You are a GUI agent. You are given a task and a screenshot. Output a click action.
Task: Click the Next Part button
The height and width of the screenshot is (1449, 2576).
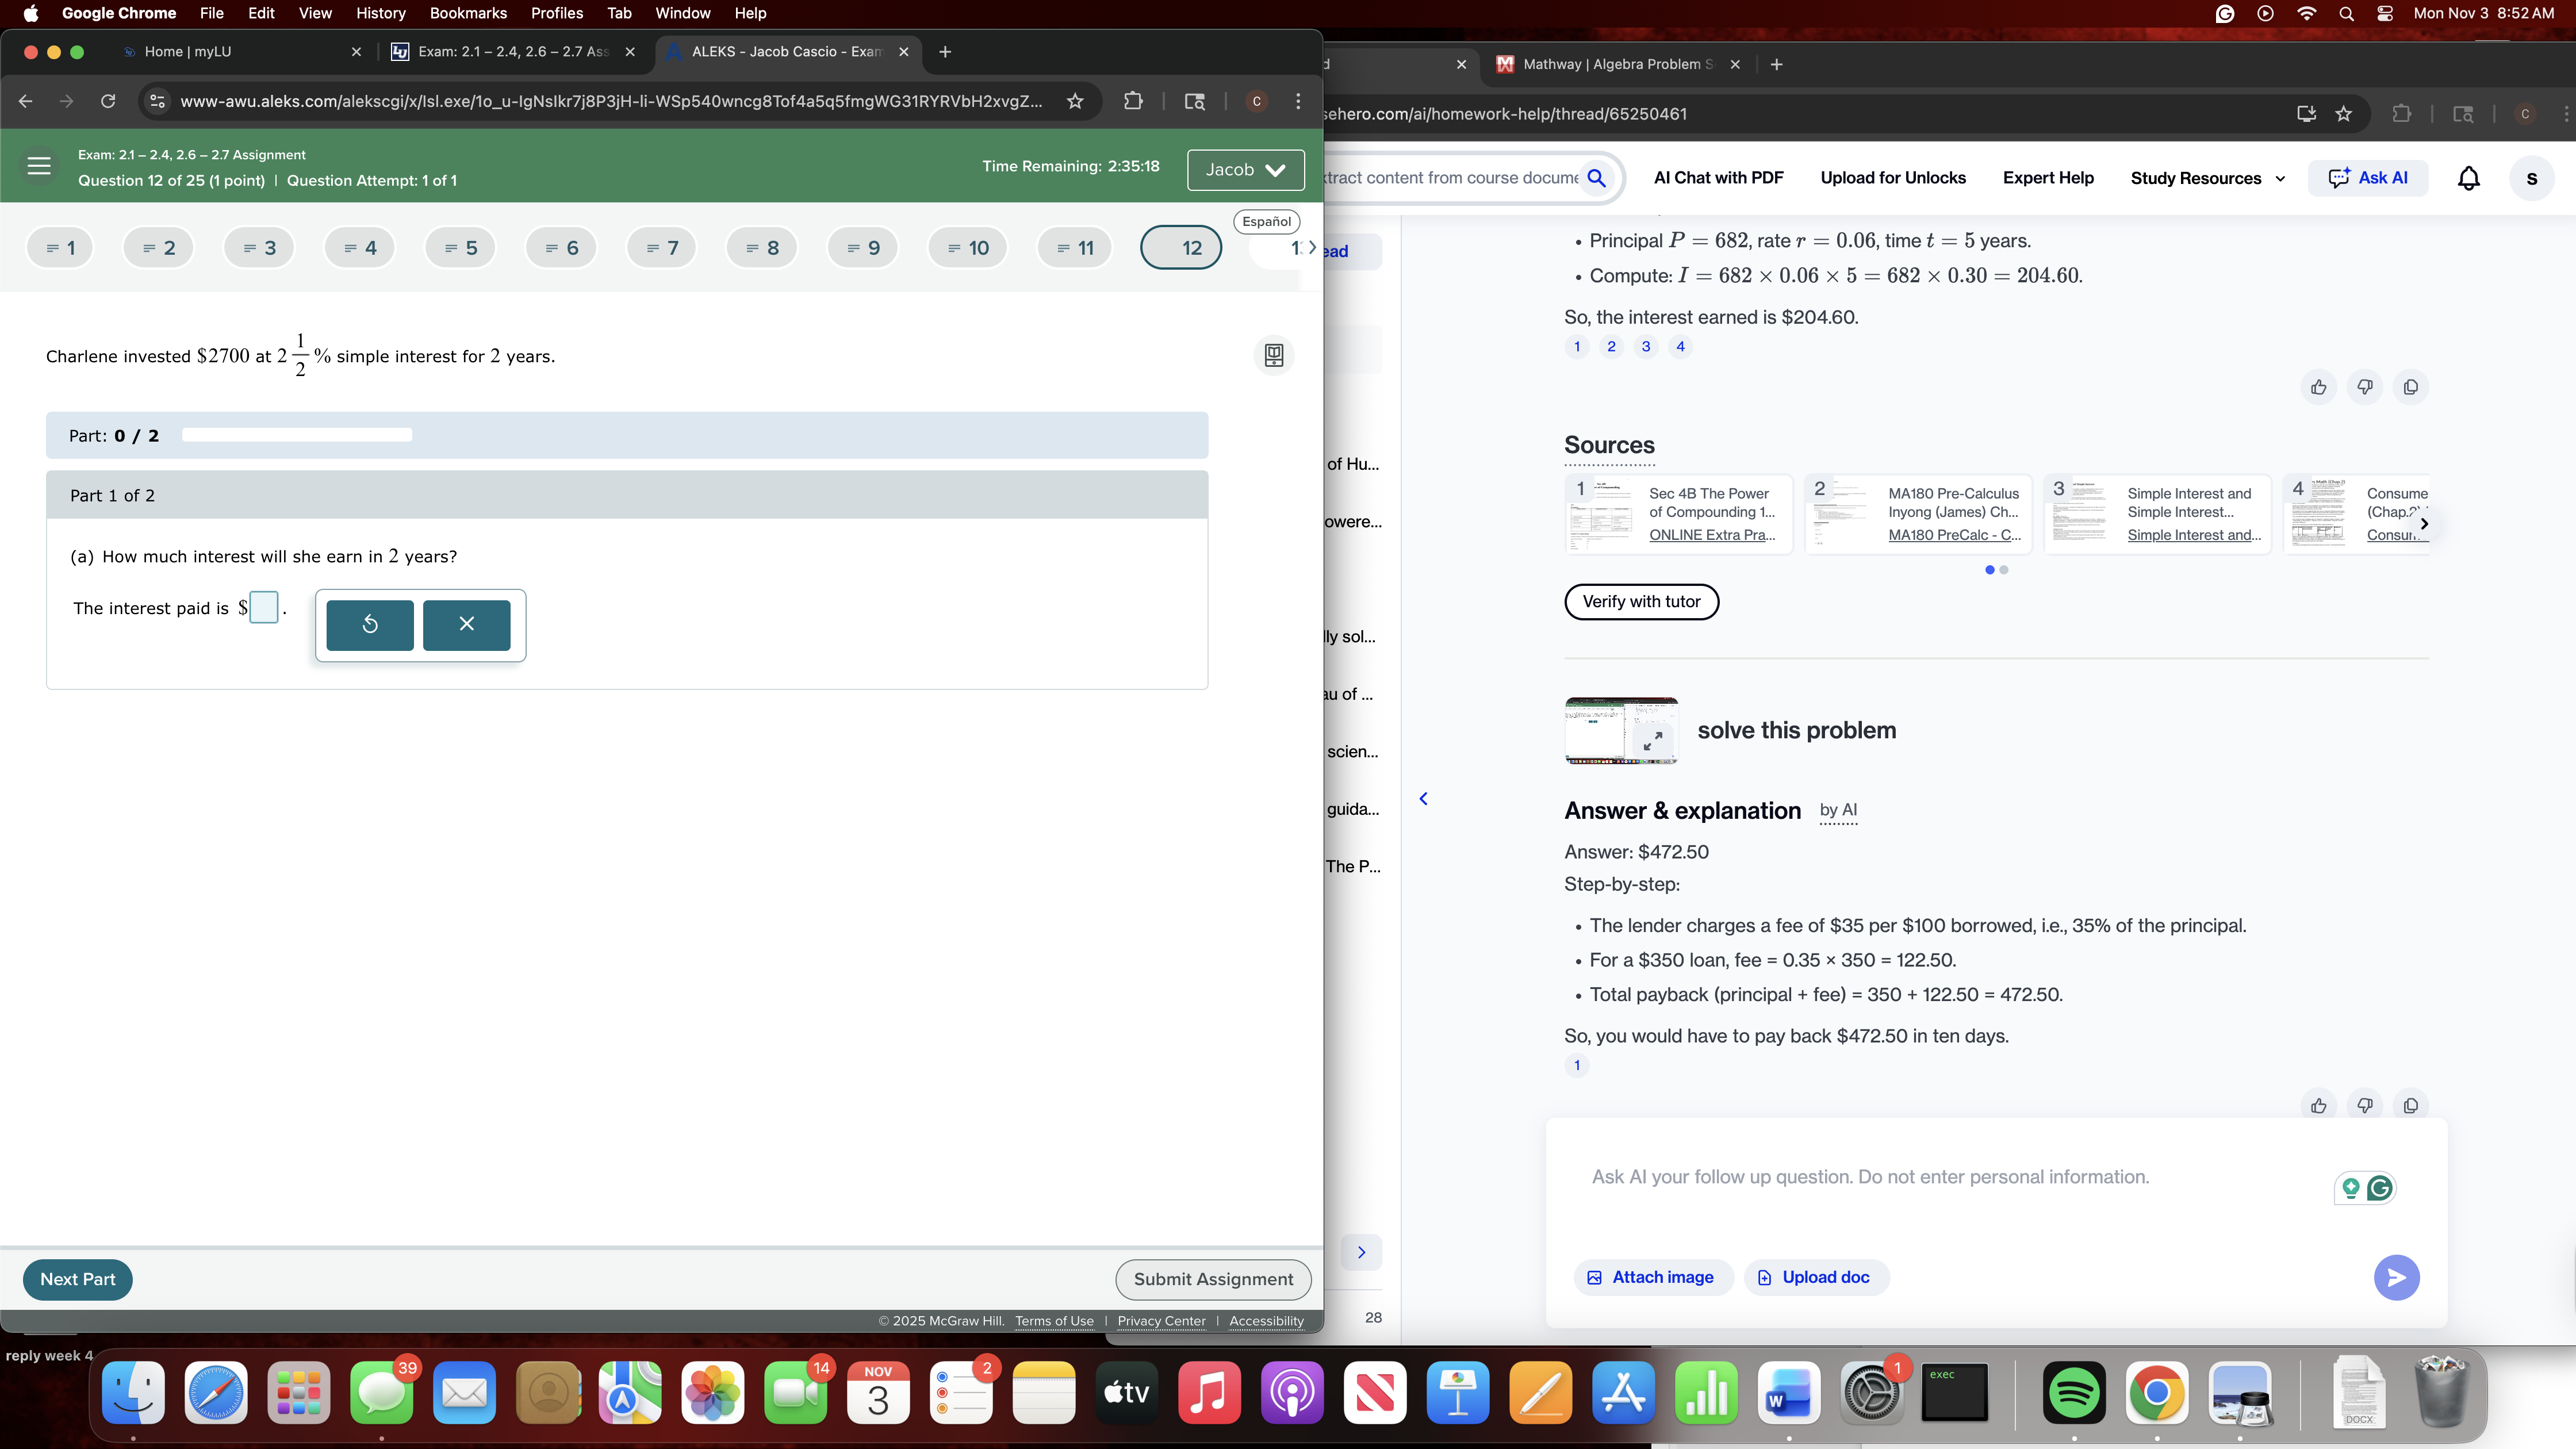tap(77, 1279)
